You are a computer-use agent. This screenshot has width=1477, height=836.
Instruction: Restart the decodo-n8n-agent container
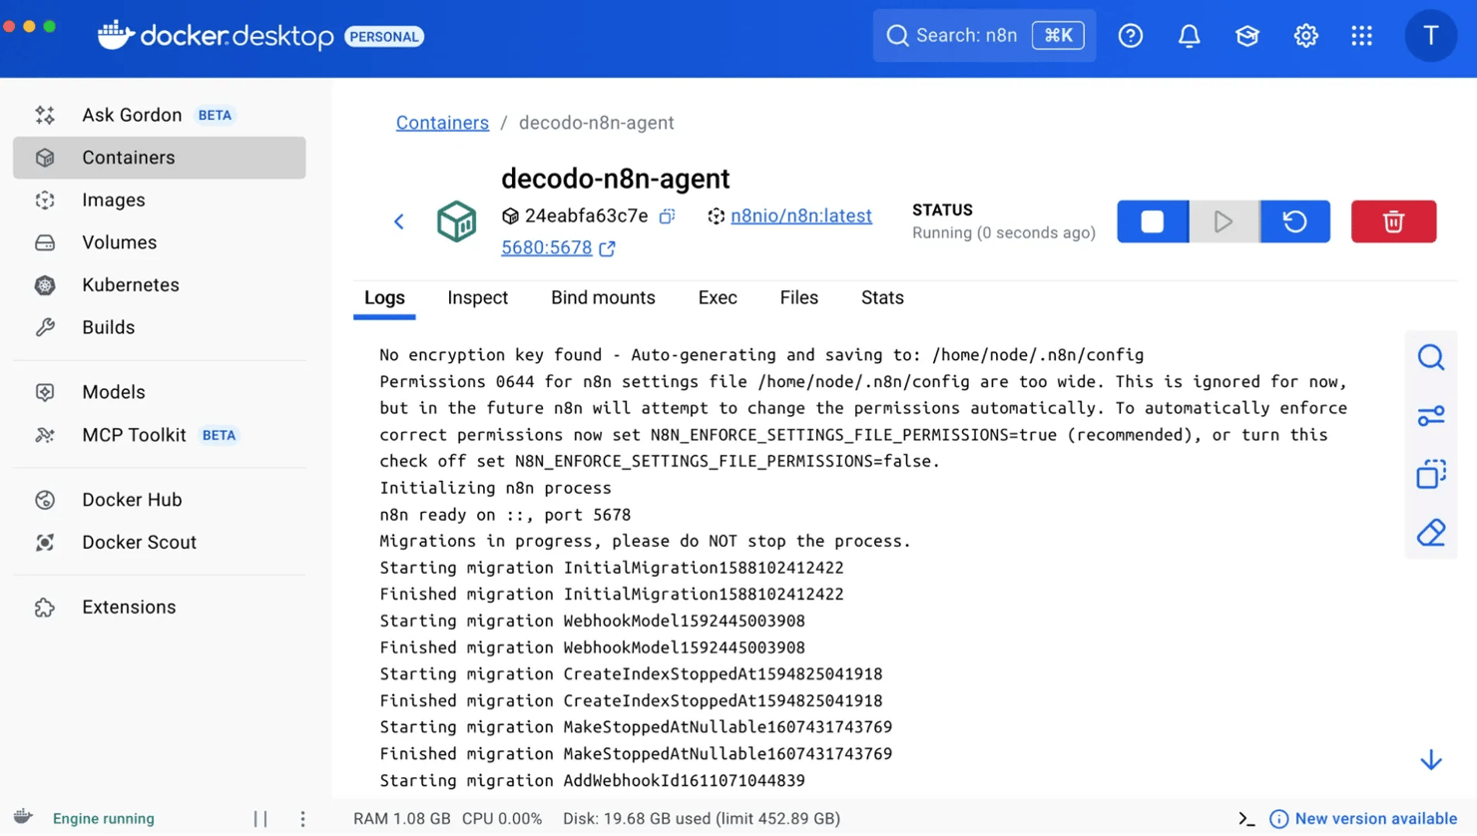(1294, 221)
